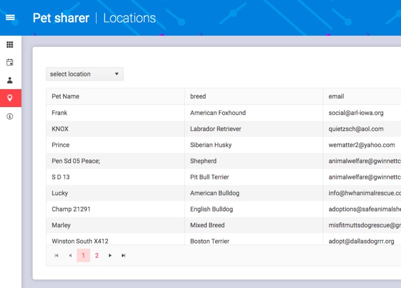Expand the select location dropdown
The height and width of the screenshot is (288, 401).
tap(85, 74)
